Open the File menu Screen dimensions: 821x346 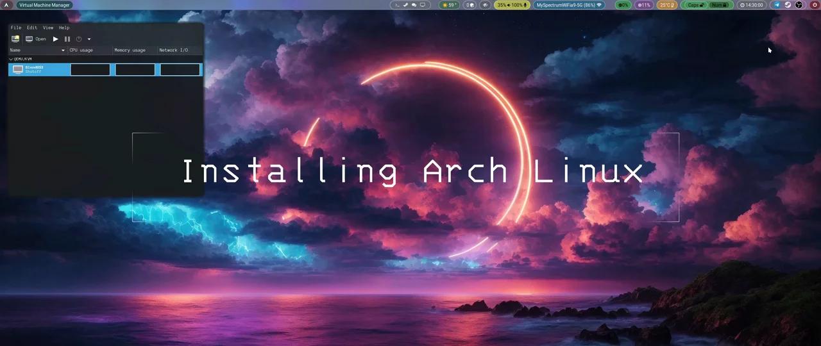pos(16,28)
